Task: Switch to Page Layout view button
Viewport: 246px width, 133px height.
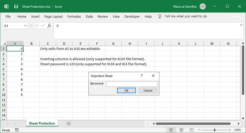Action: pyautogui.click(x=181, y=130)
